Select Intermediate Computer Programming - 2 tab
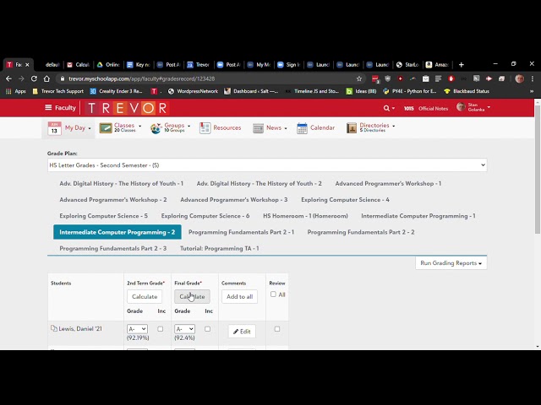Image resolution: width=541 pixels, height=405 pixels. 117,232
